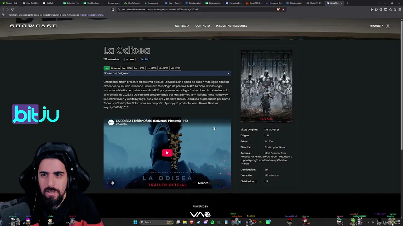Screen dimensions: 403x226
Task: Click the Windows taskbar Buscar search box
Action: 156,222
